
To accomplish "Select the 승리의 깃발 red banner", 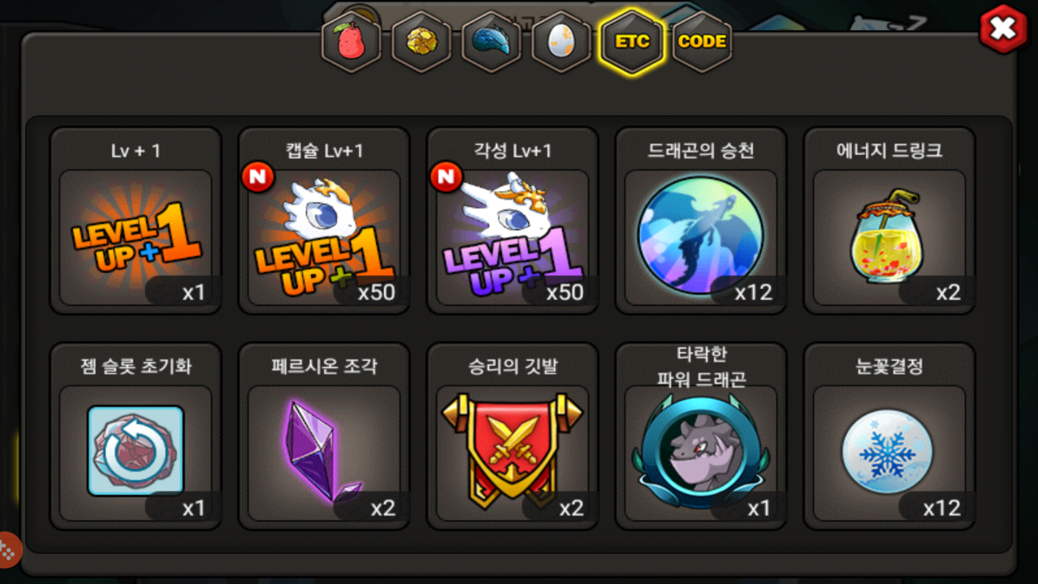I will coord(513,436).
